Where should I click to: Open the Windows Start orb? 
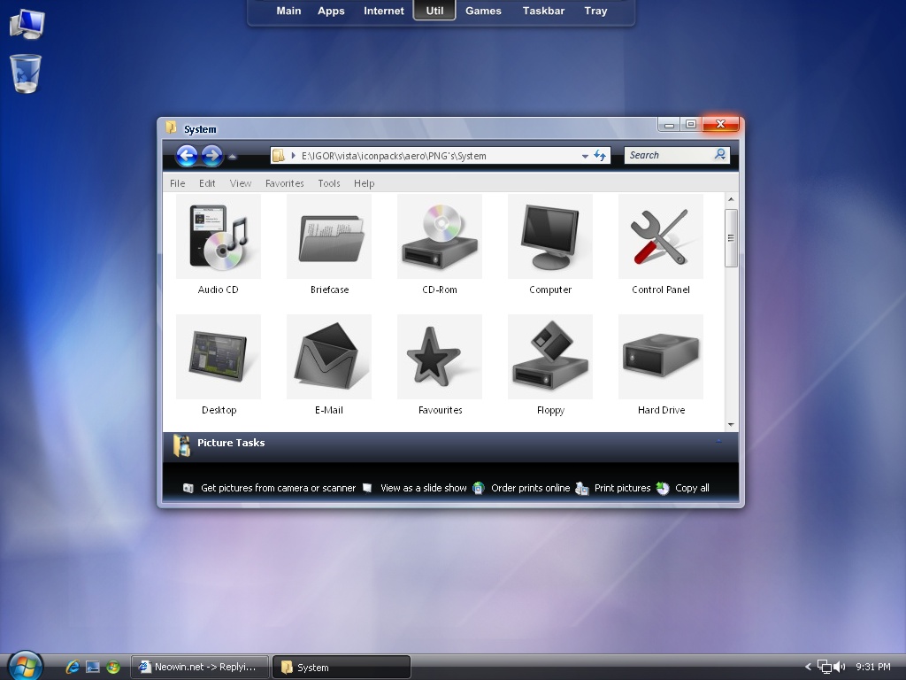tap(25, 666)
